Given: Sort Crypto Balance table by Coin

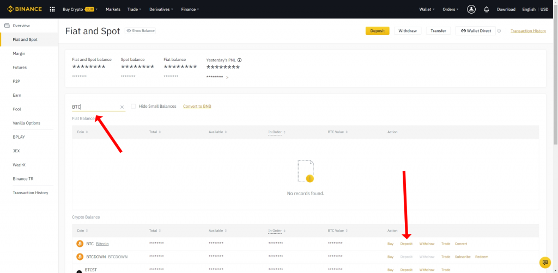Looking at the screenshot, I should tap(82, 231).
